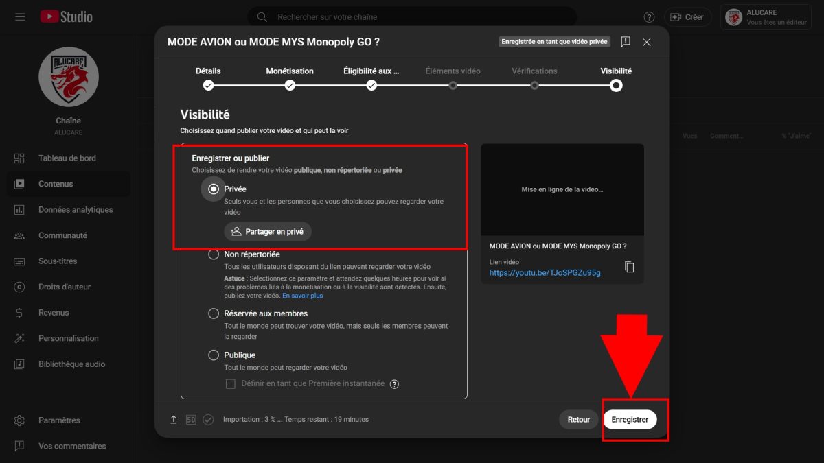
Task: Click the Données analytiques icon
Action: [x=19, y=210]
